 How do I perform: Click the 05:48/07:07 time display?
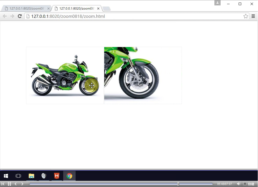pyautogui.click(x=224, y=184)
